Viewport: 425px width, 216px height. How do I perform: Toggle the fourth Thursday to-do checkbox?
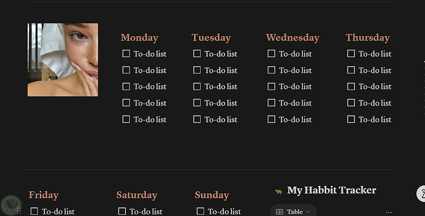[351, 103]
